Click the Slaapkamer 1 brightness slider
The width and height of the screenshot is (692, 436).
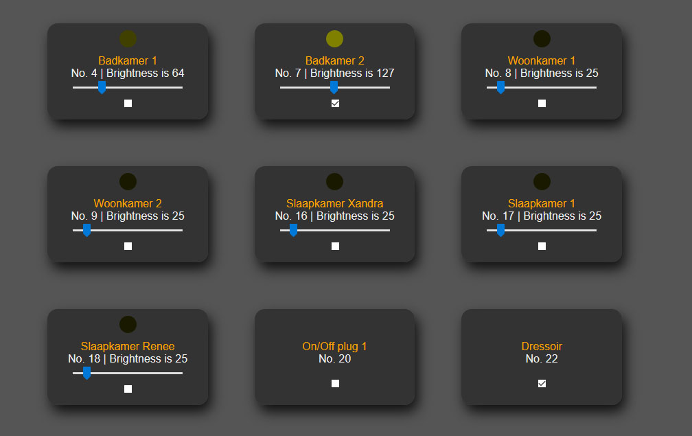coord(542,230)
